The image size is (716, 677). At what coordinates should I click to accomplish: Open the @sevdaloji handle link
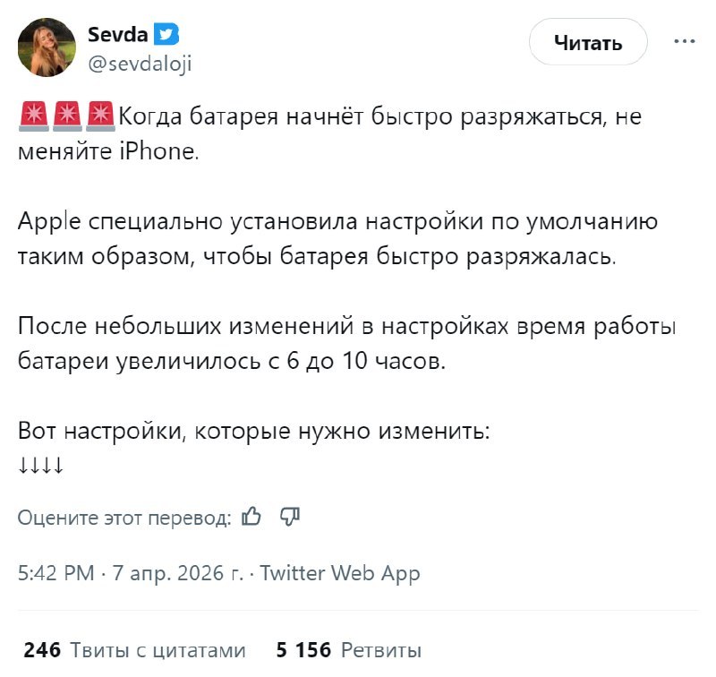(140, 63)
